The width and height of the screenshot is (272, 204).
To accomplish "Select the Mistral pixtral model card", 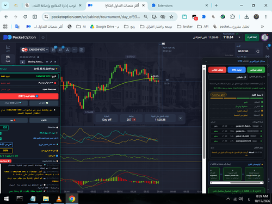I will click(232, 174).
